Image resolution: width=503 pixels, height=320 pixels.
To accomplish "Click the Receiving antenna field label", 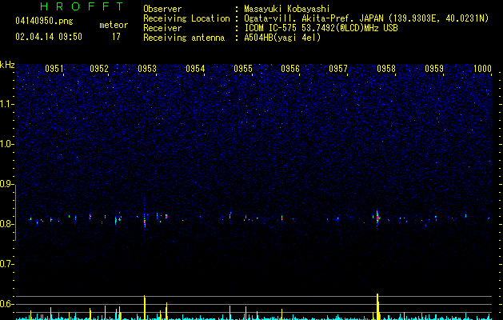I will (x=184, y=38).
